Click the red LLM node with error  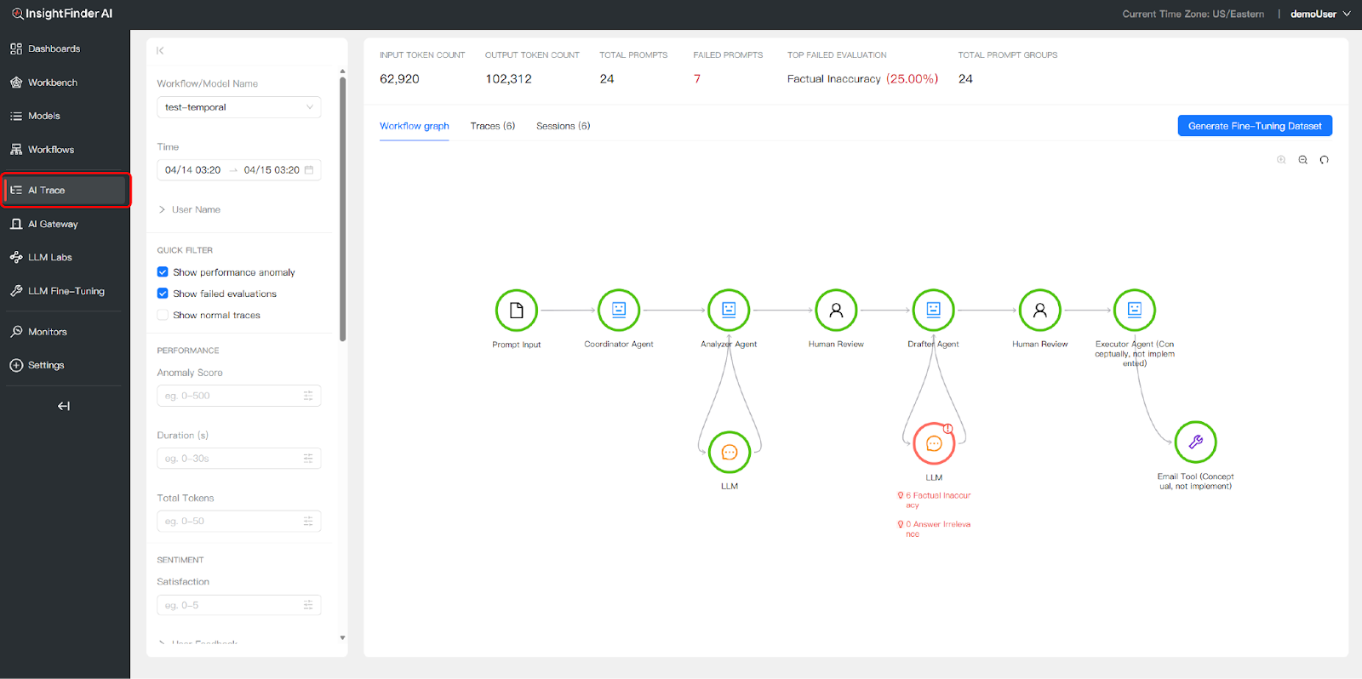pyautogui.click(x=934, y=443)
